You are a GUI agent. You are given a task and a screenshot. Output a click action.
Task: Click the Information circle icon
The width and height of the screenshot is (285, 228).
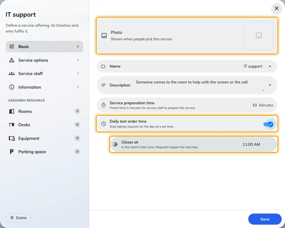click(x=12, y=87)
